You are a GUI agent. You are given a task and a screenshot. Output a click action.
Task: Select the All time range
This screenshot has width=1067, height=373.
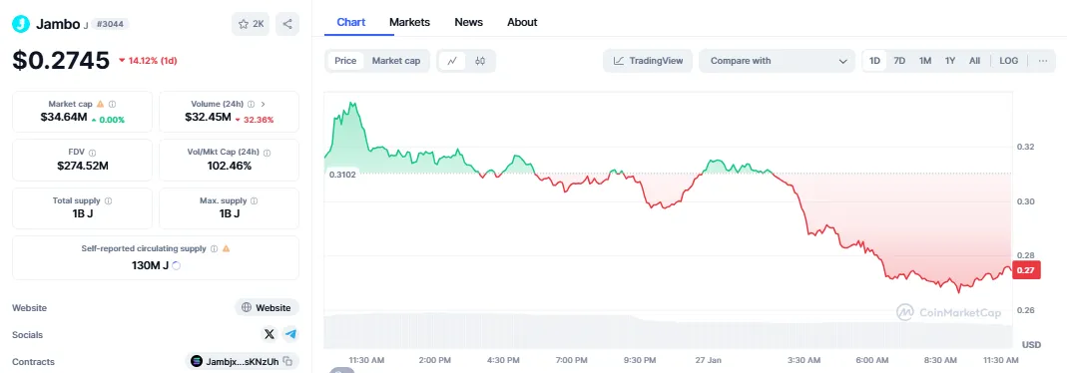[x=974, y=61]
